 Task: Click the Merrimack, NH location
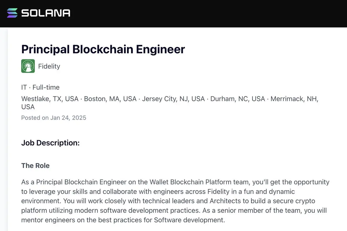tap(294, 99)
